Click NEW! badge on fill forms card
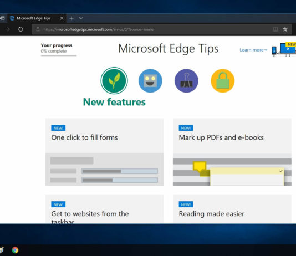This screenshot has height=256, width=296. click(58, 128)
